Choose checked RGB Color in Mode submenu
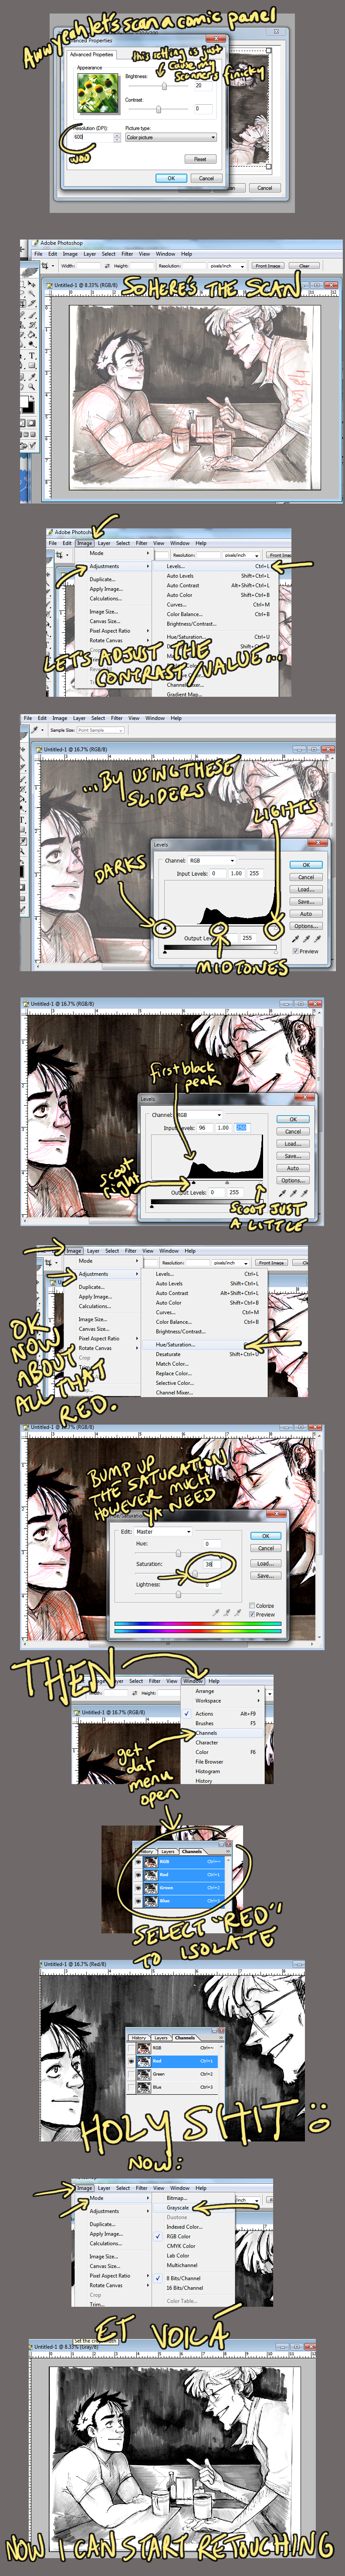345x2576 pixels. pyautogui.click(x=194, y=2236)
